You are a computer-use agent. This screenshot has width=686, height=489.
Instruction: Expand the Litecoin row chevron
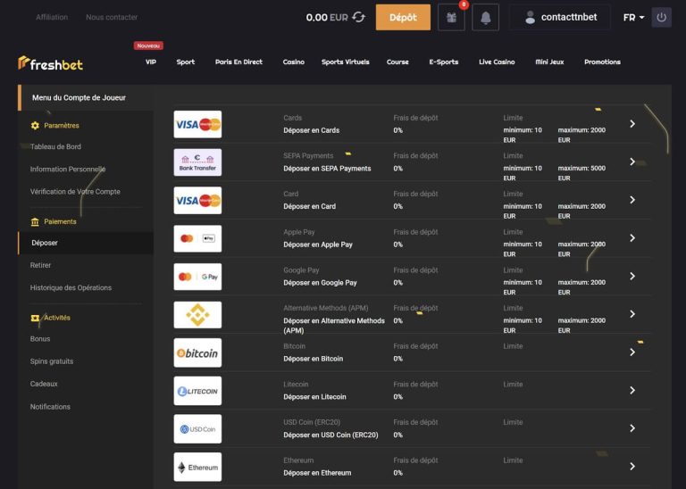[632, 390]
